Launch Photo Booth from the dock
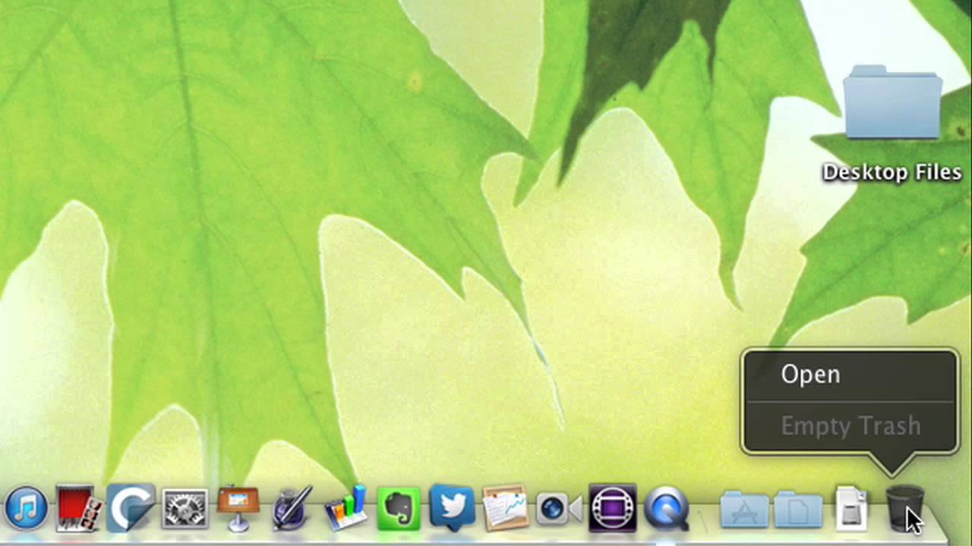972x546 pixels. point(80,509)
